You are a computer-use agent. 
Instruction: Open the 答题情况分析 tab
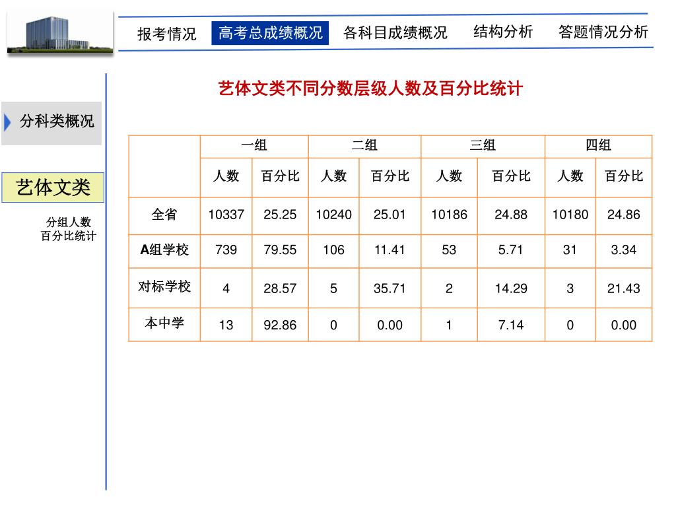tap(603, 32)
